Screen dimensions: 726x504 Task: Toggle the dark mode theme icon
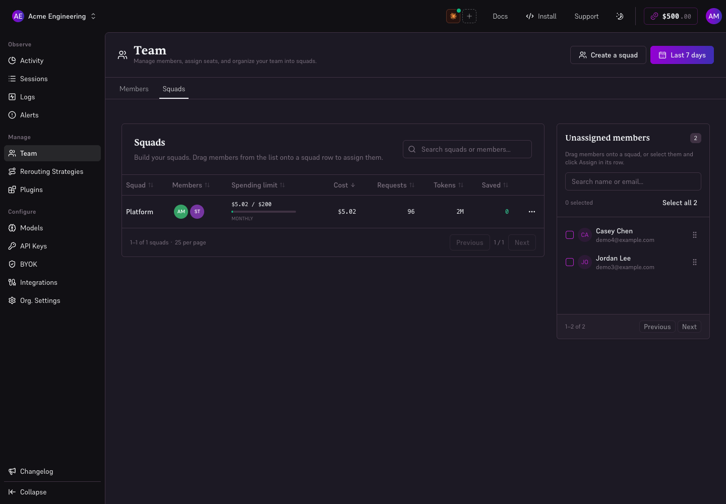pos(620,16)
